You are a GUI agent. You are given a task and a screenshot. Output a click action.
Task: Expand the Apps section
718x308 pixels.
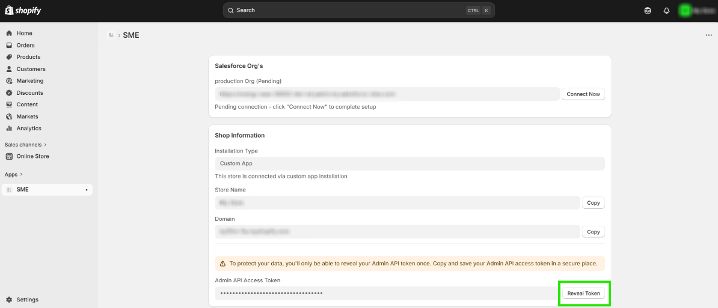[14, 174]
